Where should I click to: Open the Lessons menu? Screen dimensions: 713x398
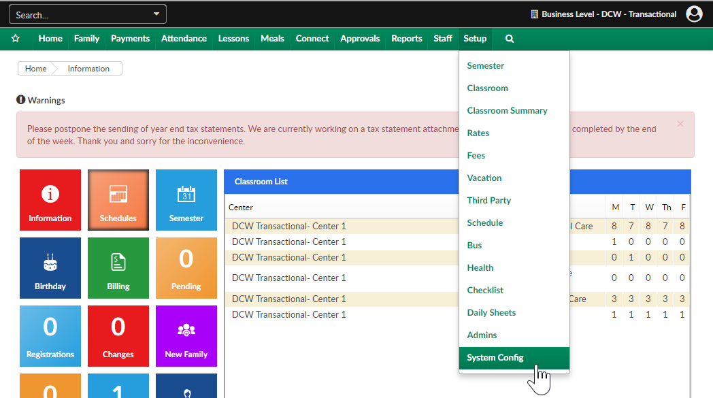[x=233, y=39]
